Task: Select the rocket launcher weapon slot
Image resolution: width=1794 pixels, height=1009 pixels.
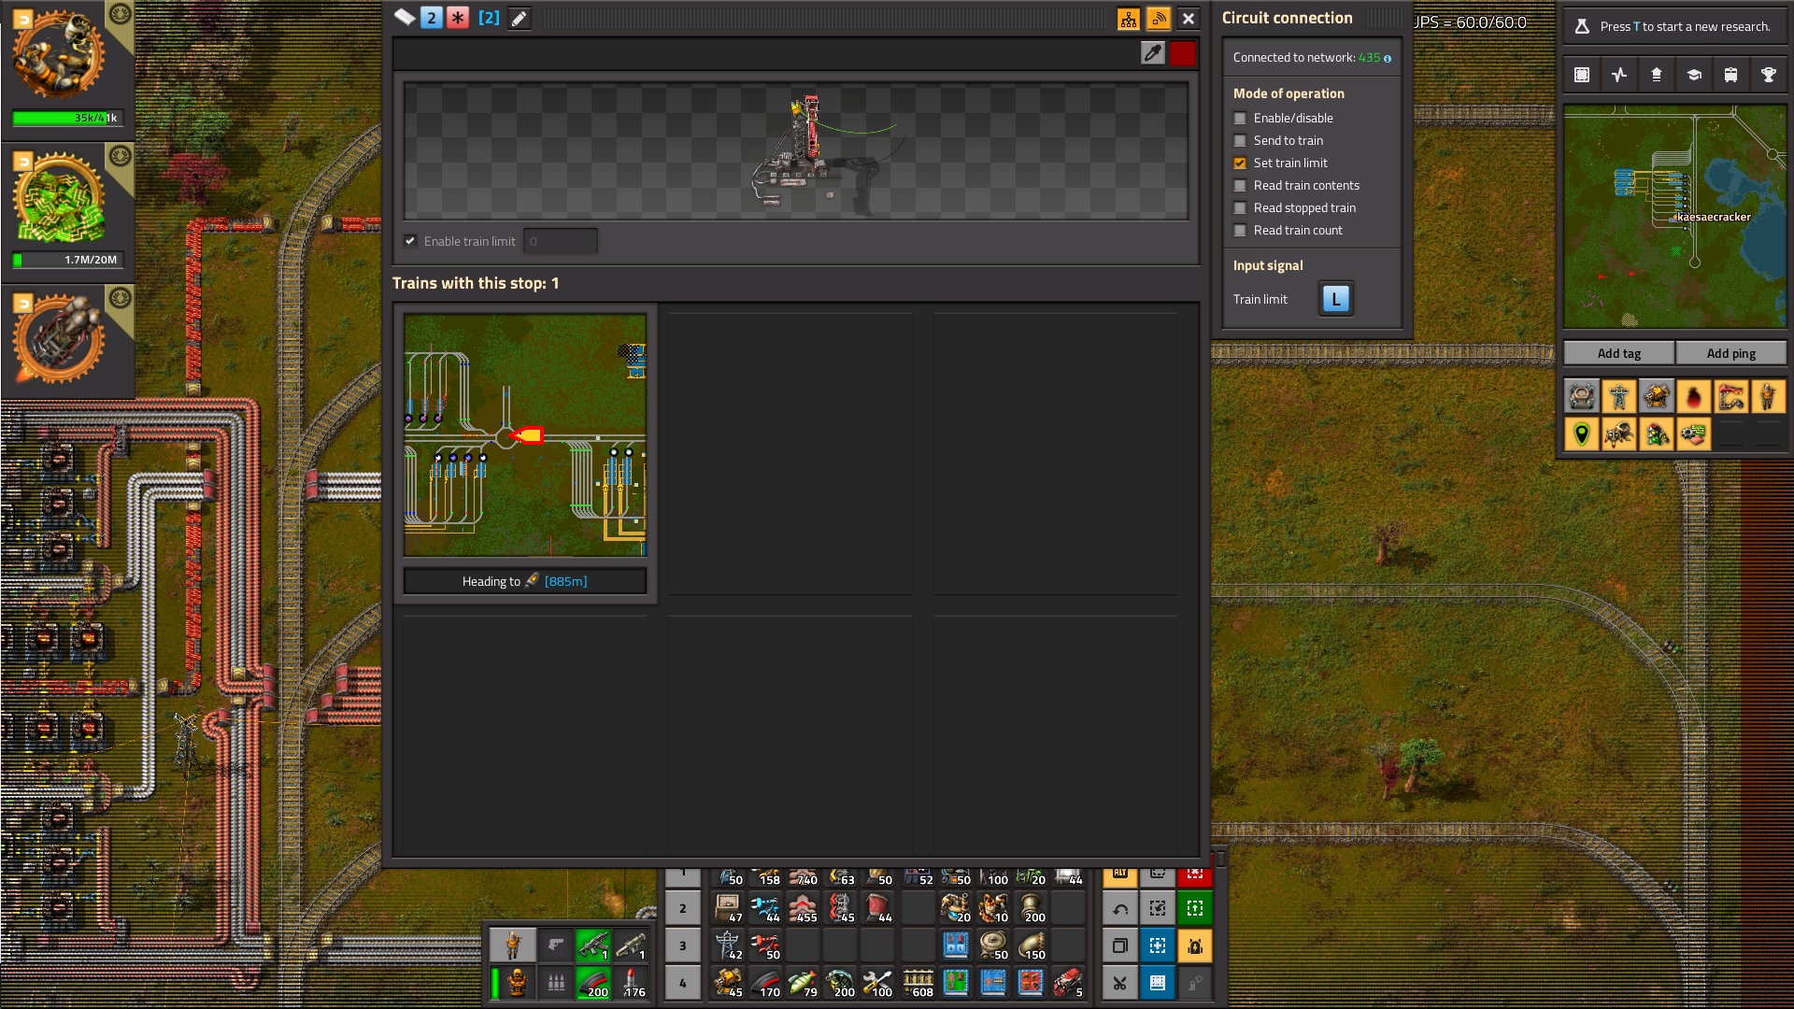Action: click(x=631, y=945)
